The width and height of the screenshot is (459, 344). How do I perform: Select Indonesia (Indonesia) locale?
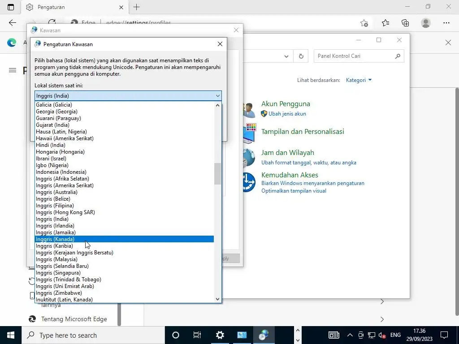tap(124, 172)
